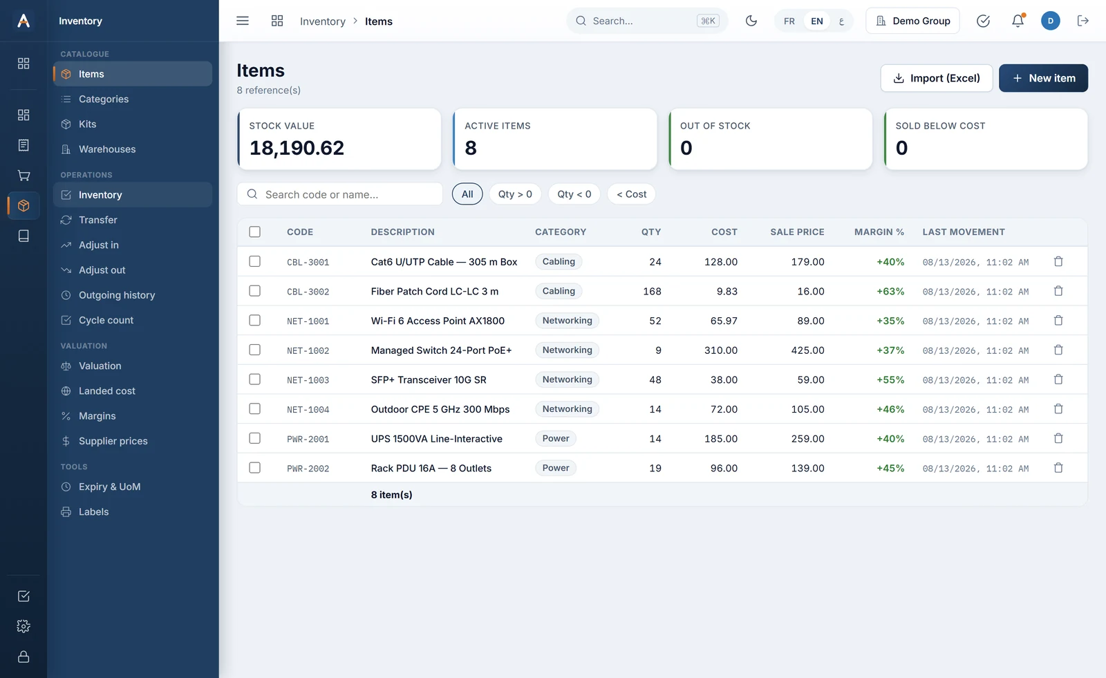Open Supplier prices page
The width and height of the screenshot is (1106, 678).
[x=133, y=441]
